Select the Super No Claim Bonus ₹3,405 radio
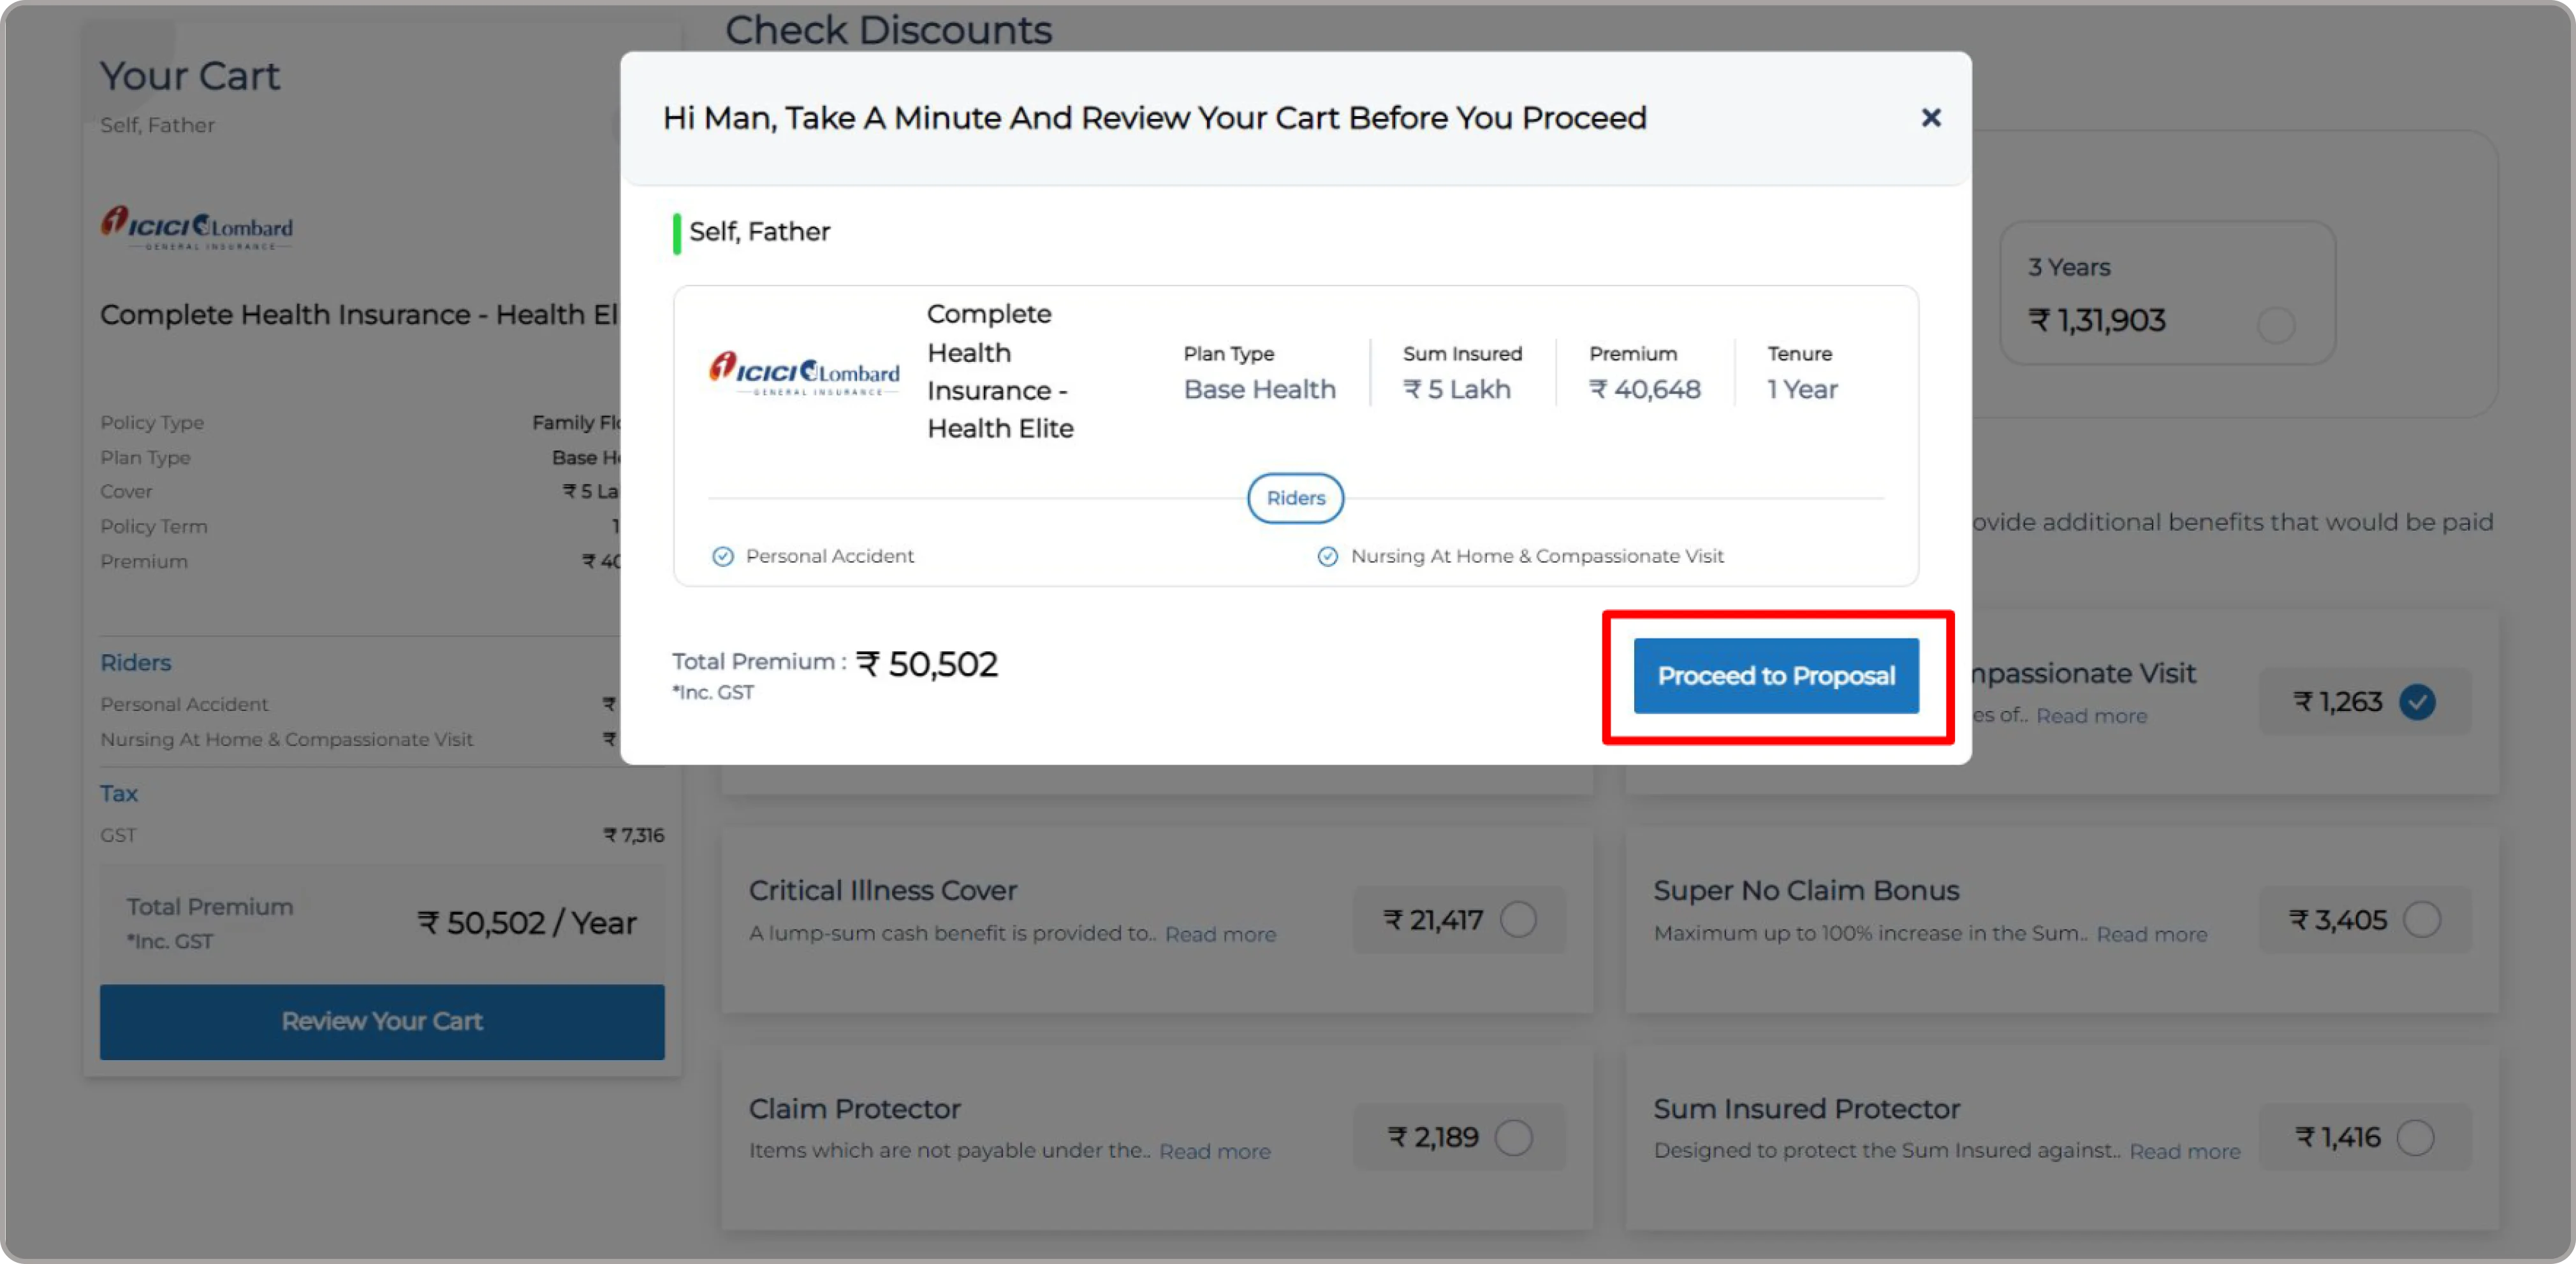The height and width of the screenshot is (1264, 2576). (2421, 919)
